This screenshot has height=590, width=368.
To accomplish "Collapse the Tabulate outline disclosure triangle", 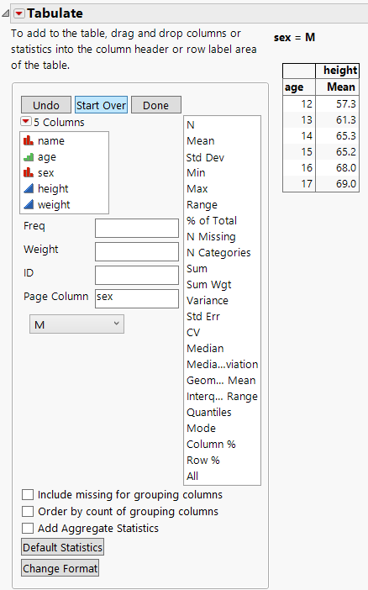I will [6, 14].
